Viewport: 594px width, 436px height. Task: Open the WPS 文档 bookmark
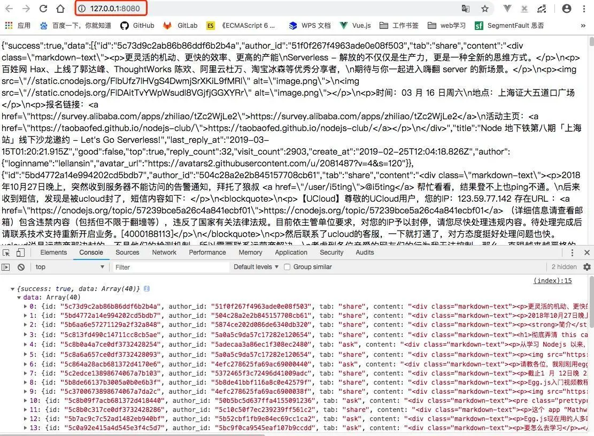(x=310, y=25)
